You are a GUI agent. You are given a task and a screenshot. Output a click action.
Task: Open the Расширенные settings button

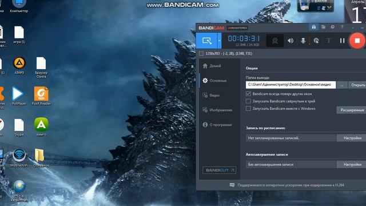click(x=352, y=110)
